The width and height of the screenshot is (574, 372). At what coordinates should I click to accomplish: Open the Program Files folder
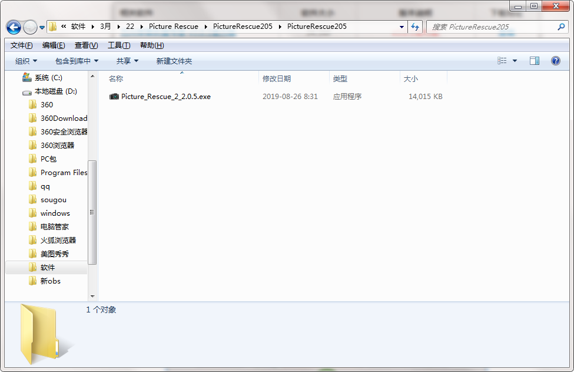point(64,173)
